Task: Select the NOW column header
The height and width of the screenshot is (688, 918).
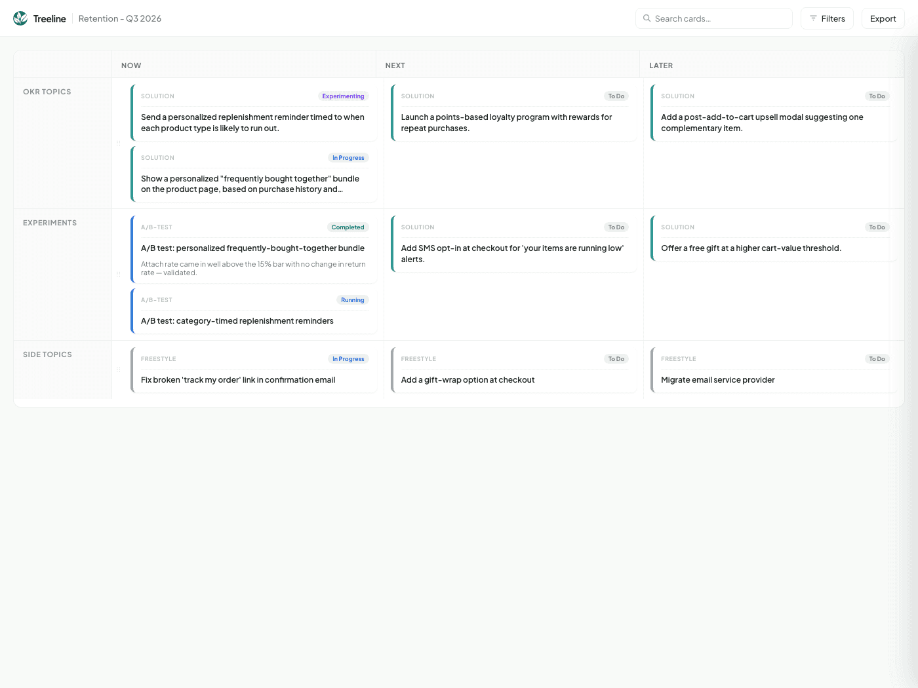Action: point(131,66)
